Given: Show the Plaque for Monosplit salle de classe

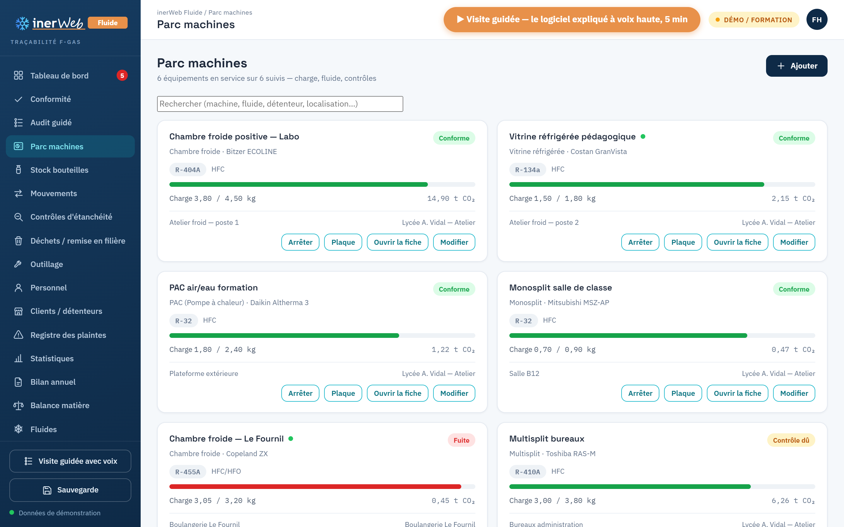Looking at the screenshot, I should 683,393.
